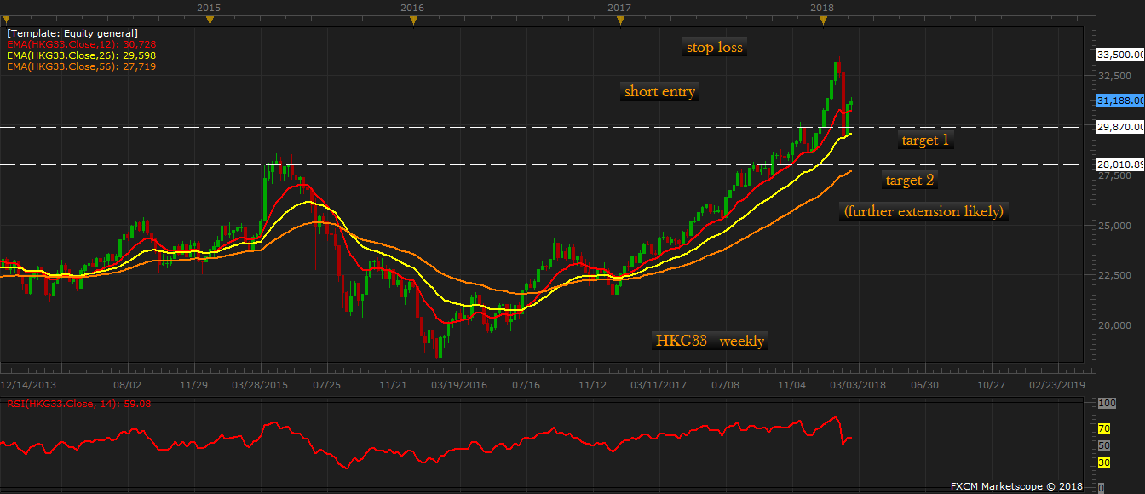Viewport: 1145px width, 494px height.
Task: Select the EMA 12 legend showing 30,728
Action: pyautogui.click(x=80, y=43)
